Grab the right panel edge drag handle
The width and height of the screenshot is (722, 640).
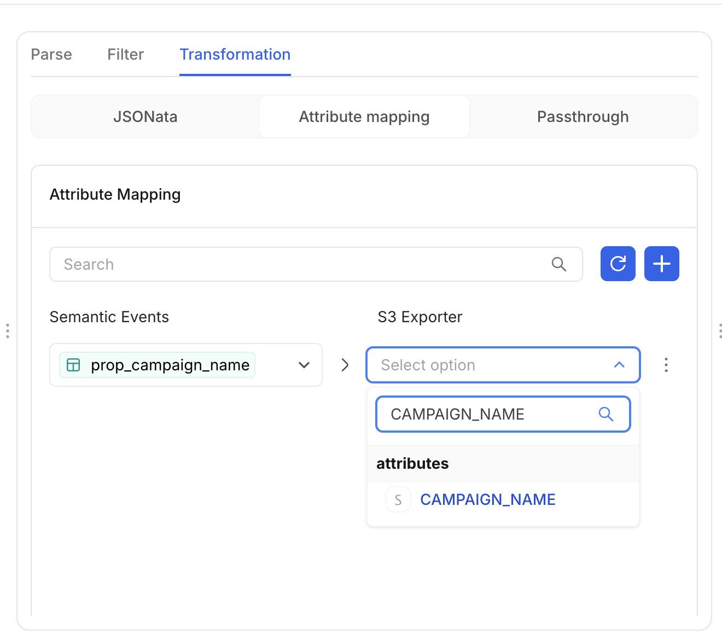[720, 331]
